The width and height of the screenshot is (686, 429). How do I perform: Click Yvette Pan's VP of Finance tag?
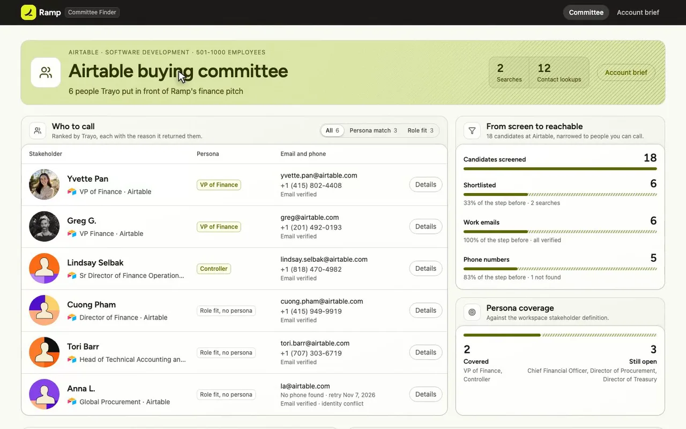click(219, 185)
